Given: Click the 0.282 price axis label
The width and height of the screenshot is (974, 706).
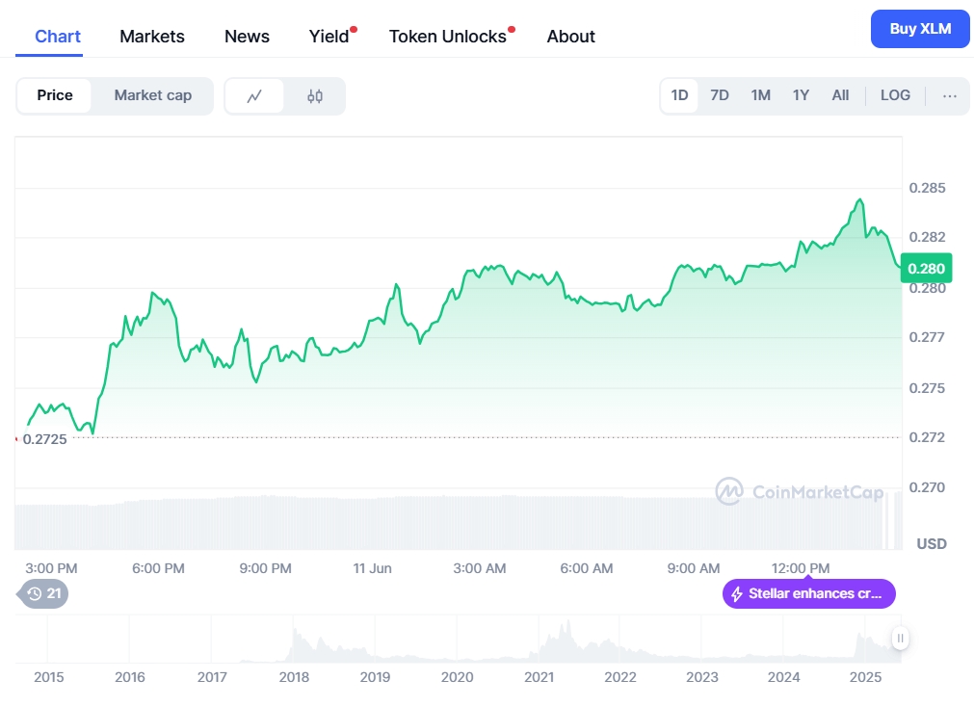Looking at the screenshot, I should click(928, 237).
